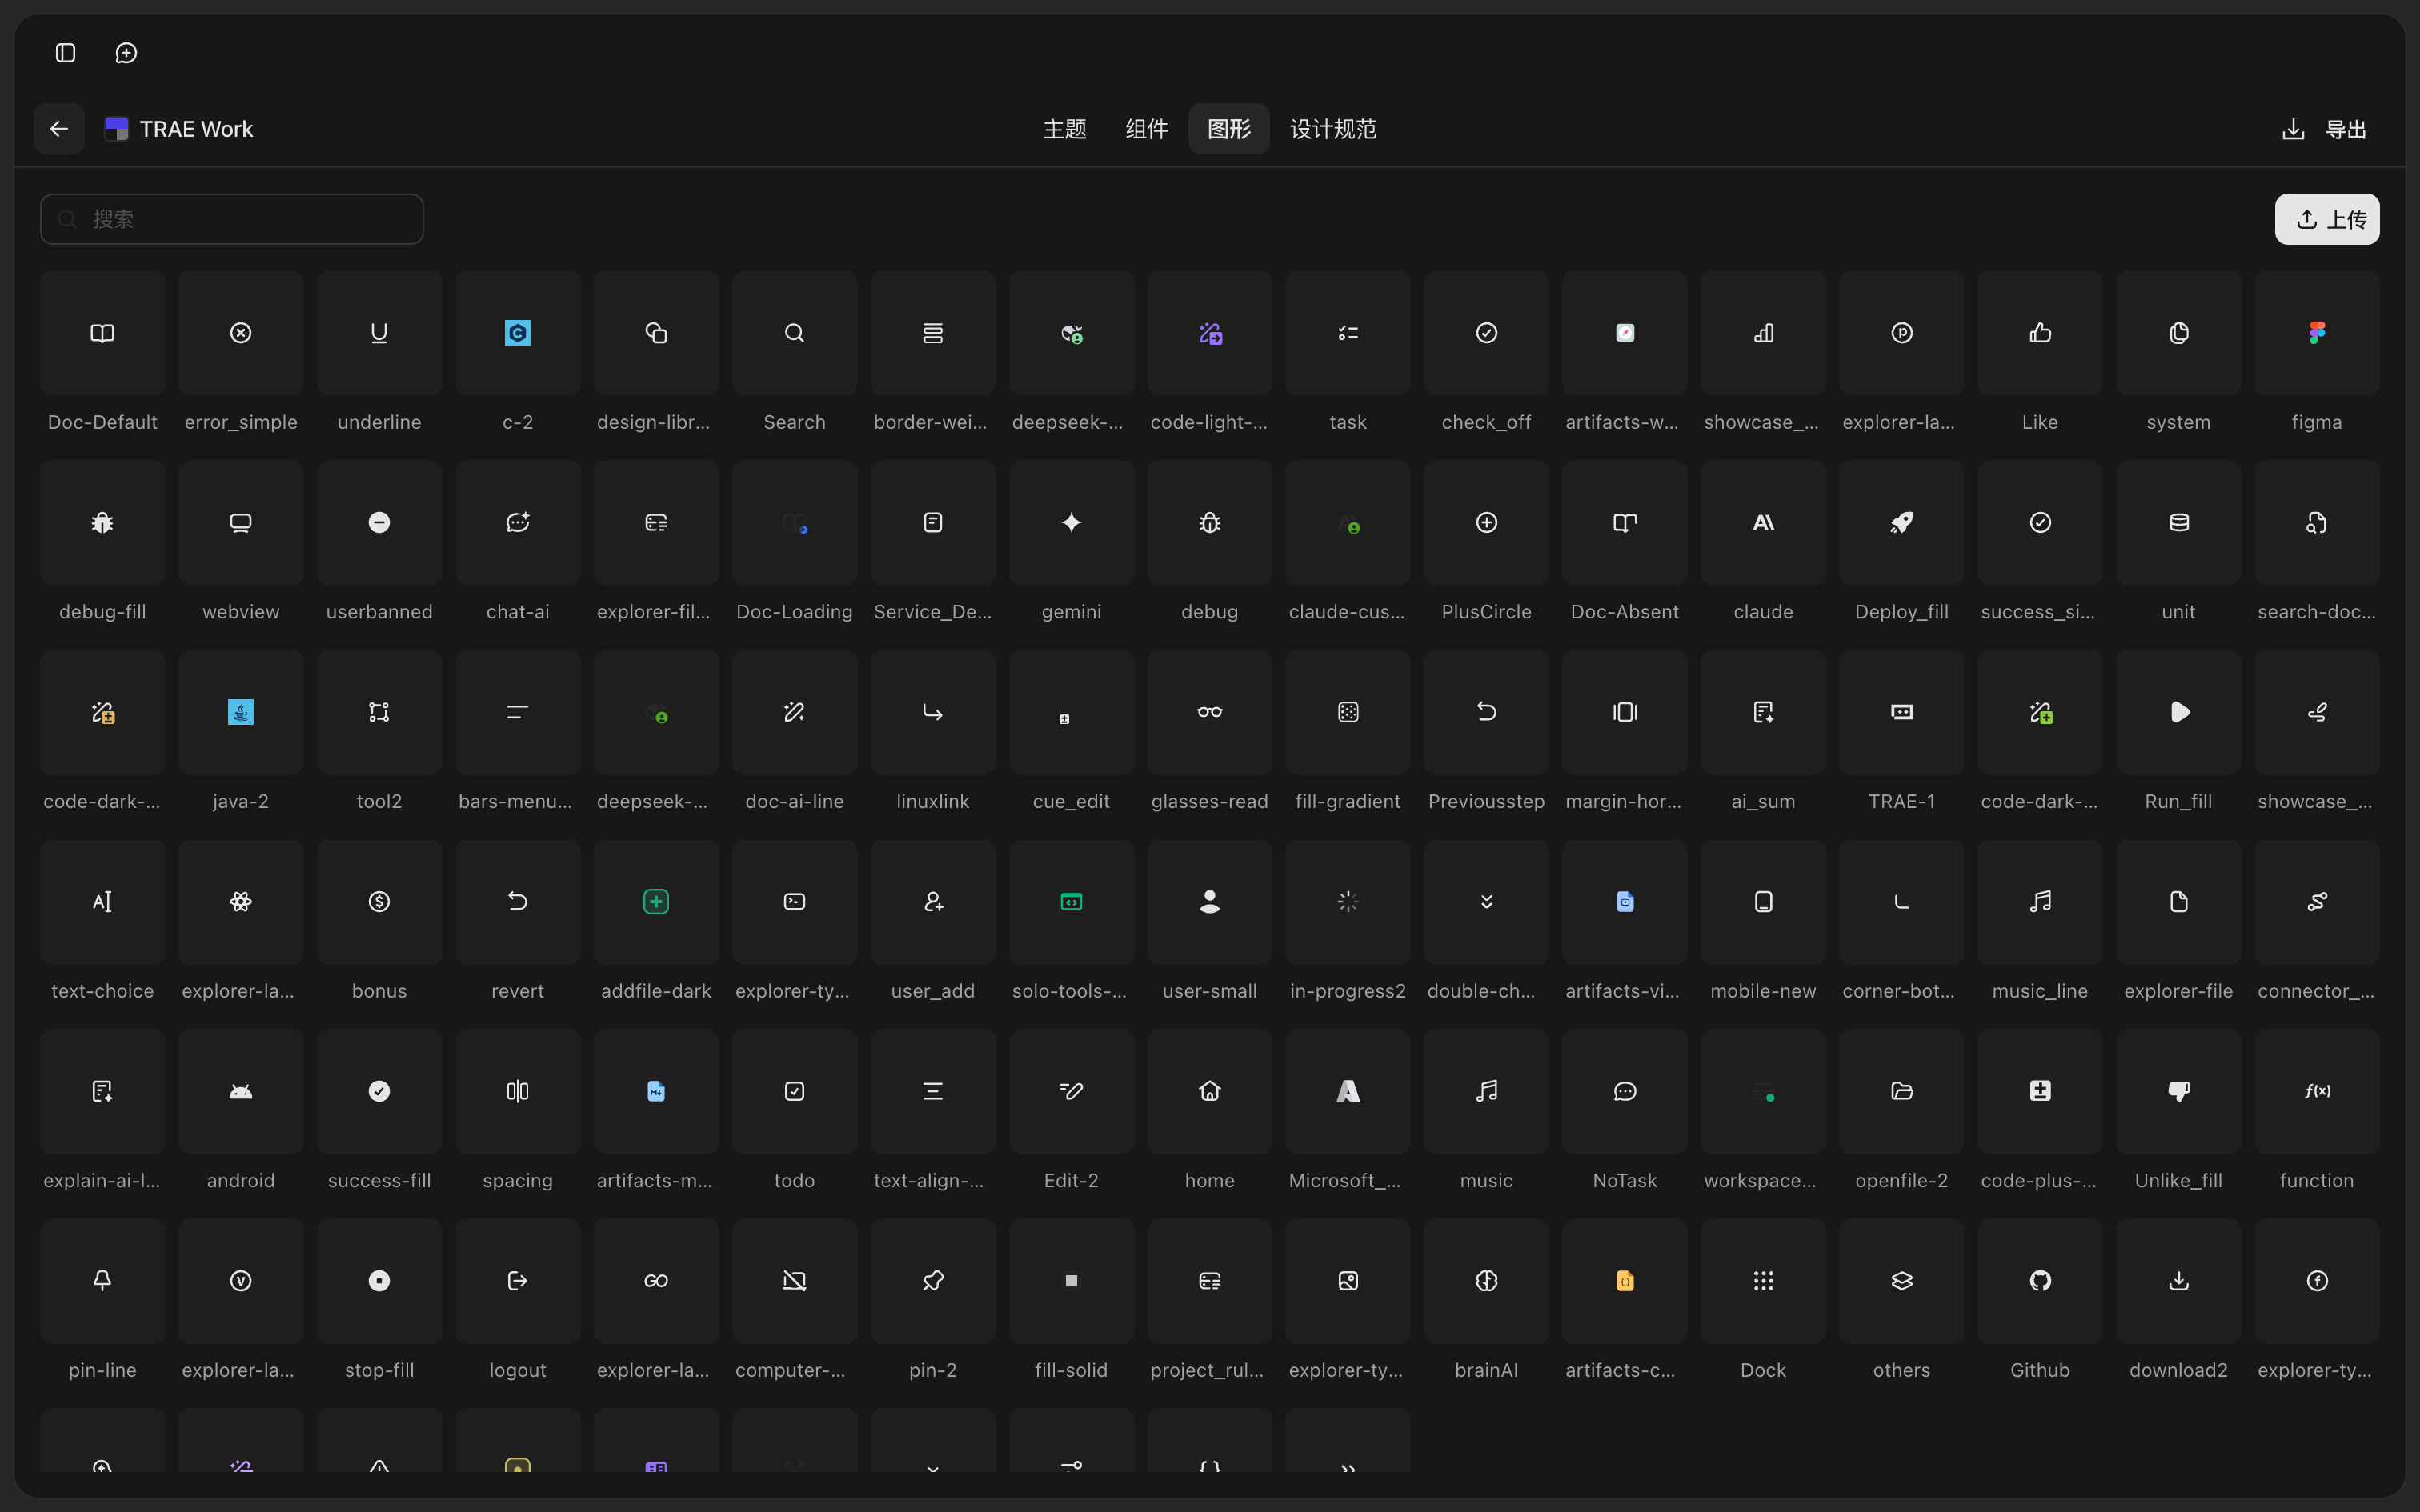Select the spacing icon tile
2420x1512 pixels.
coord(518,1091)
